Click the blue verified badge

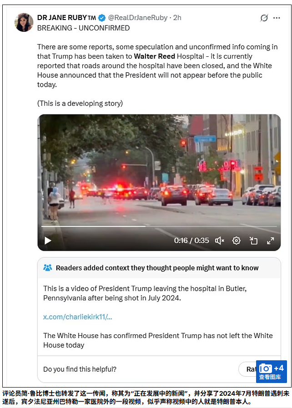click(x=102, y=18)
